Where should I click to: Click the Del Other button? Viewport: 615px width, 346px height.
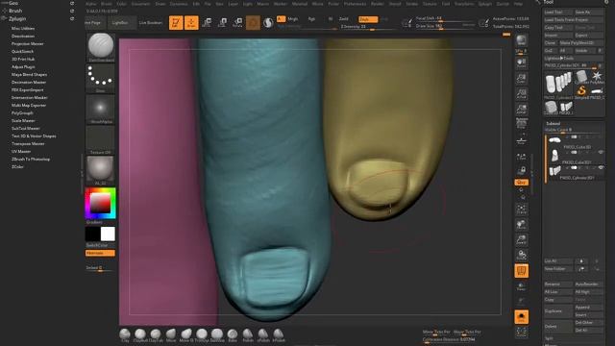(x=588, y=323)
